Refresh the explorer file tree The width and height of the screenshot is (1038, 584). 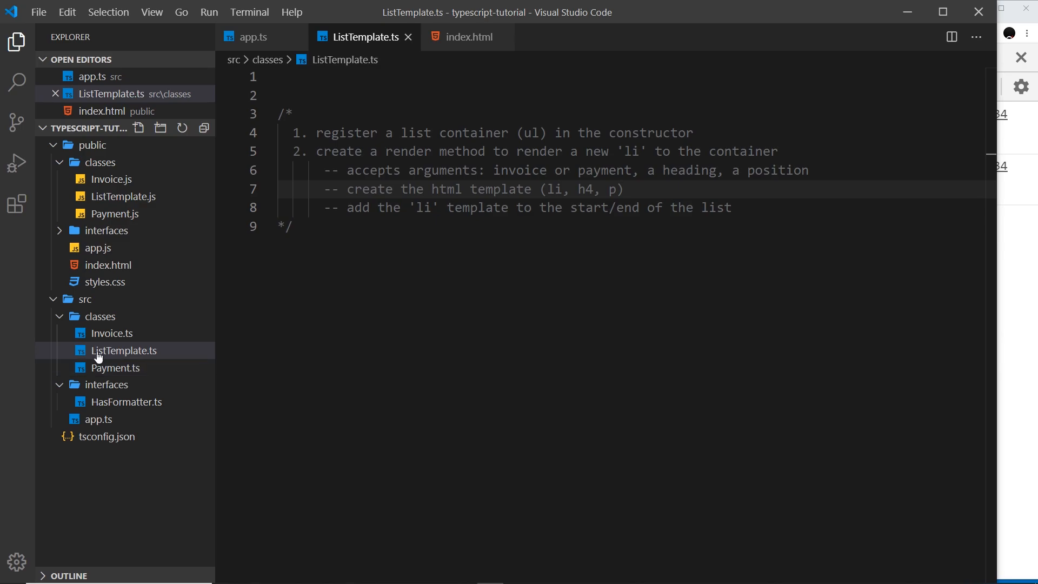[182, 128]
